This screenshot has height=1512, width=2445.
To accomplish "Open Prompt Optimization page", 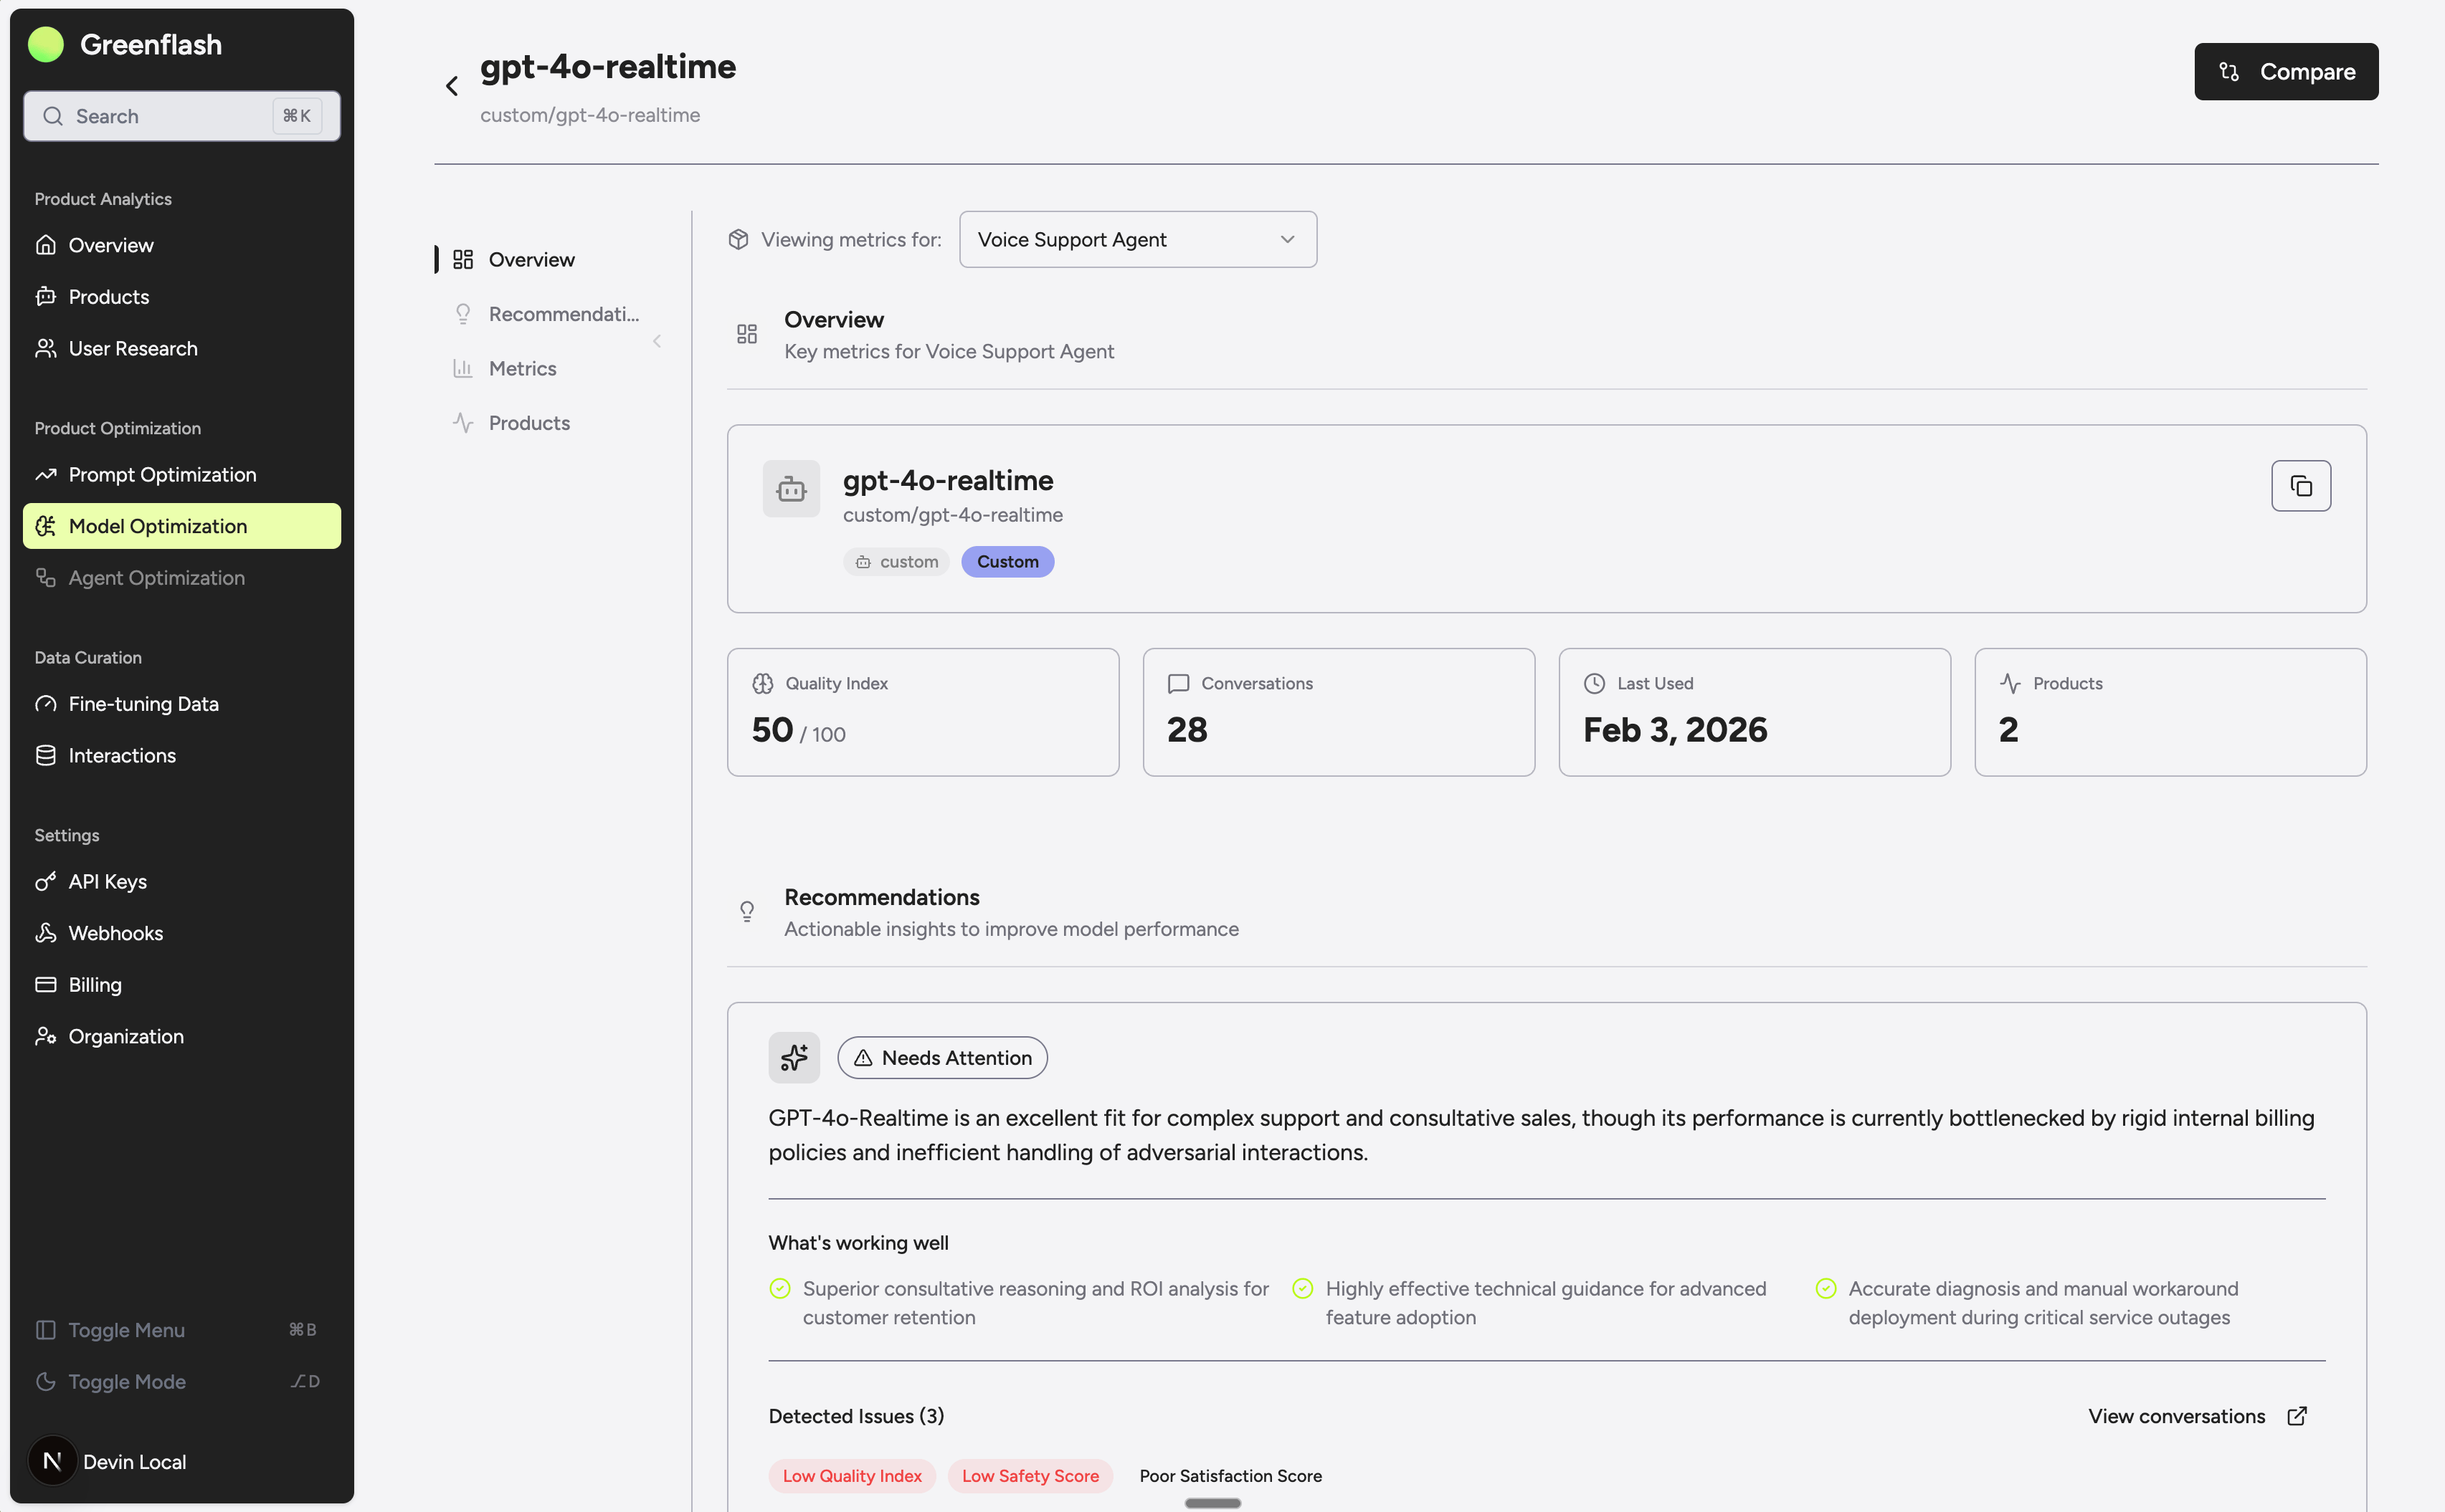I will pos(181,474).
